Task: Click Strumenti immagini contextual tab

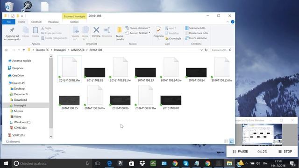Action: coord(74,16)
